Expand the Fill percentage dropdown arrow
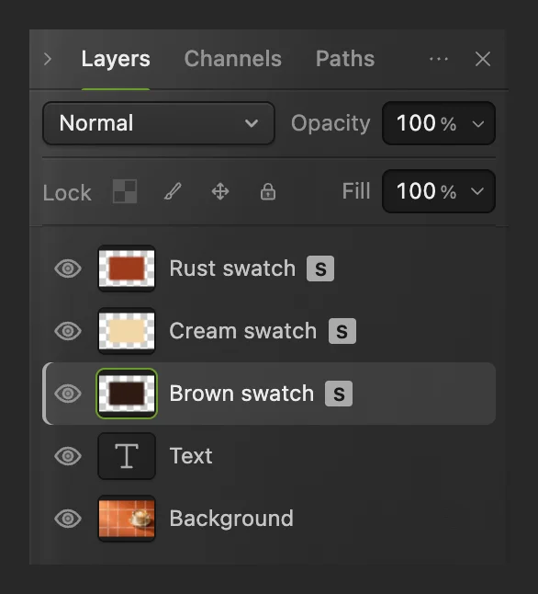The height and width of the screenshot is (594, 538). (x=477, y=191)
